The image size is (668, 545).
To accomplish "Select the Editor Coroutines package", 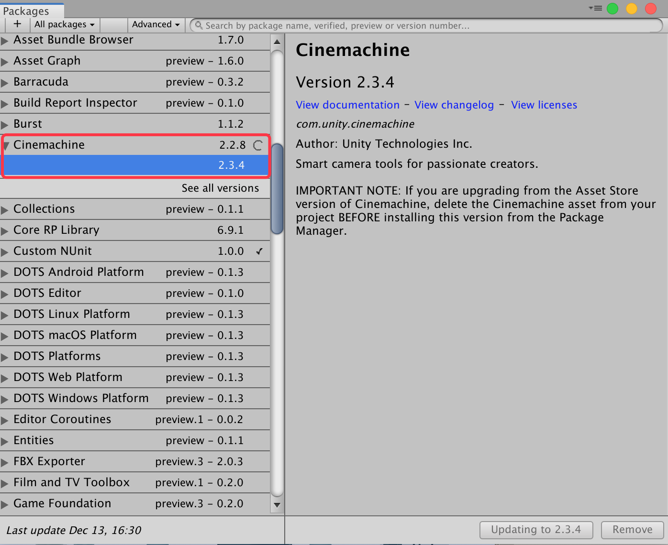I will click(135, 419).
